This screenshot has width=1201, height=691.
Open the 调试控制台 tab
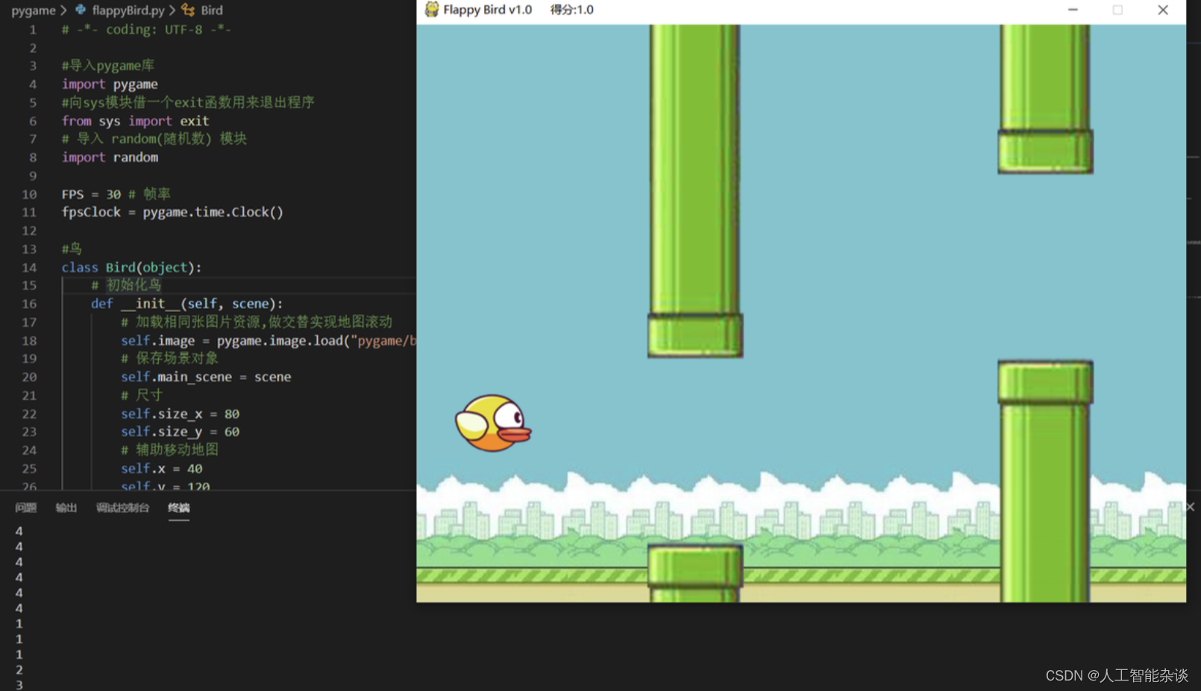point(123,507)
